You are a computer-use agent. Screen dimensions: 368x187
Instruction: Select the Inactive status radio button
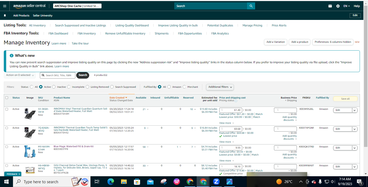click(54, 87)
